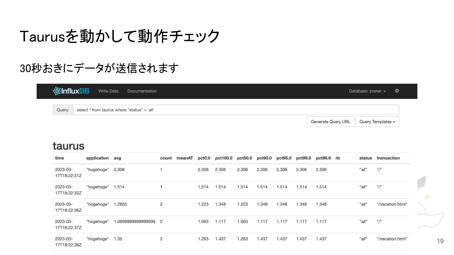The height and width of the screenshot is (255, 454).
Task: Click pct0.0 value 1.063
Action: pyautogui.click(x=203, y=221)
